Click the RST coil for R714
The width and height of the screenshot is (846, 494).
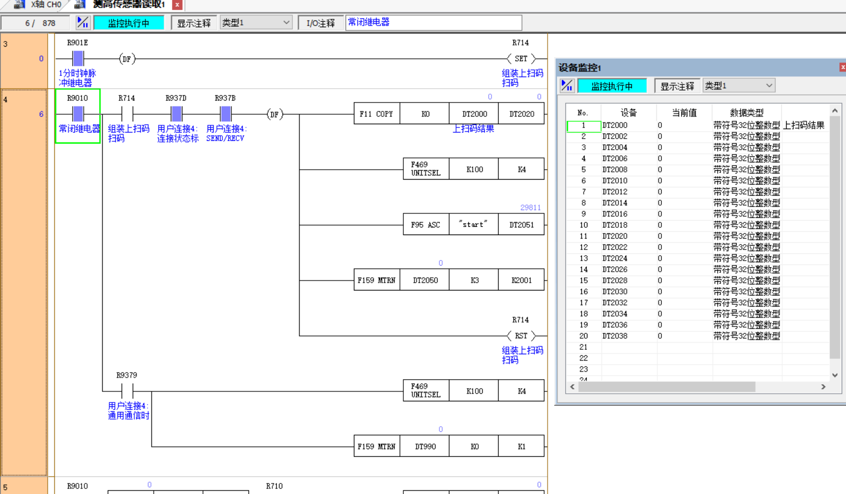tap(521, 336)
